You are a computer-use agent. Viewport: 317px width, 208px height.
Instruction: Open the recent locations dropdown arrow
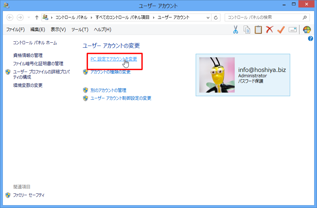(x=29, y=17)
